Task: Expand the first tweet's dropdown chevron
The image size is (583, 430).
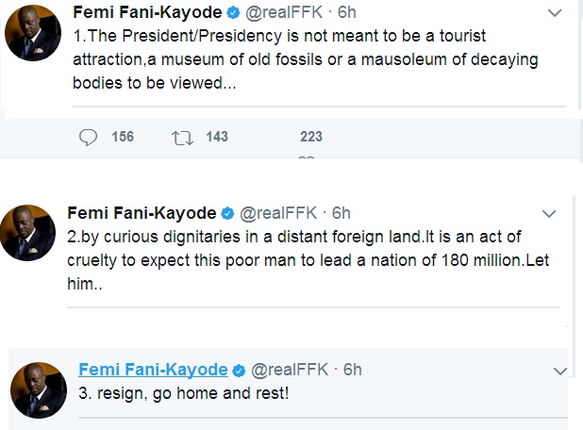Action: (557, 14)
